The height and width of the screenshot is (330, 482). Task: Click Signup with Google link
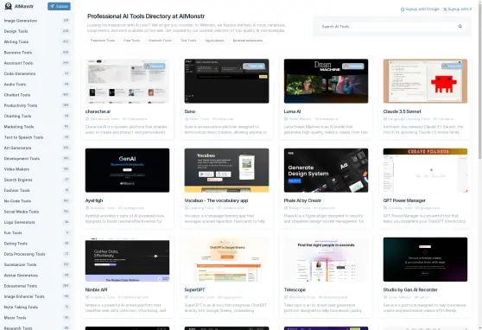point(420,10)
